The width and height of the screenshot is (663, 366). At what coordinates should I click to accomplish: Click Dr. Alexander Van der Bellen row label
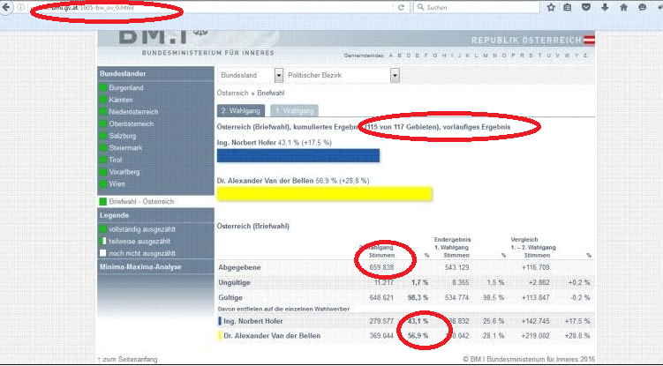click(272, 336)
